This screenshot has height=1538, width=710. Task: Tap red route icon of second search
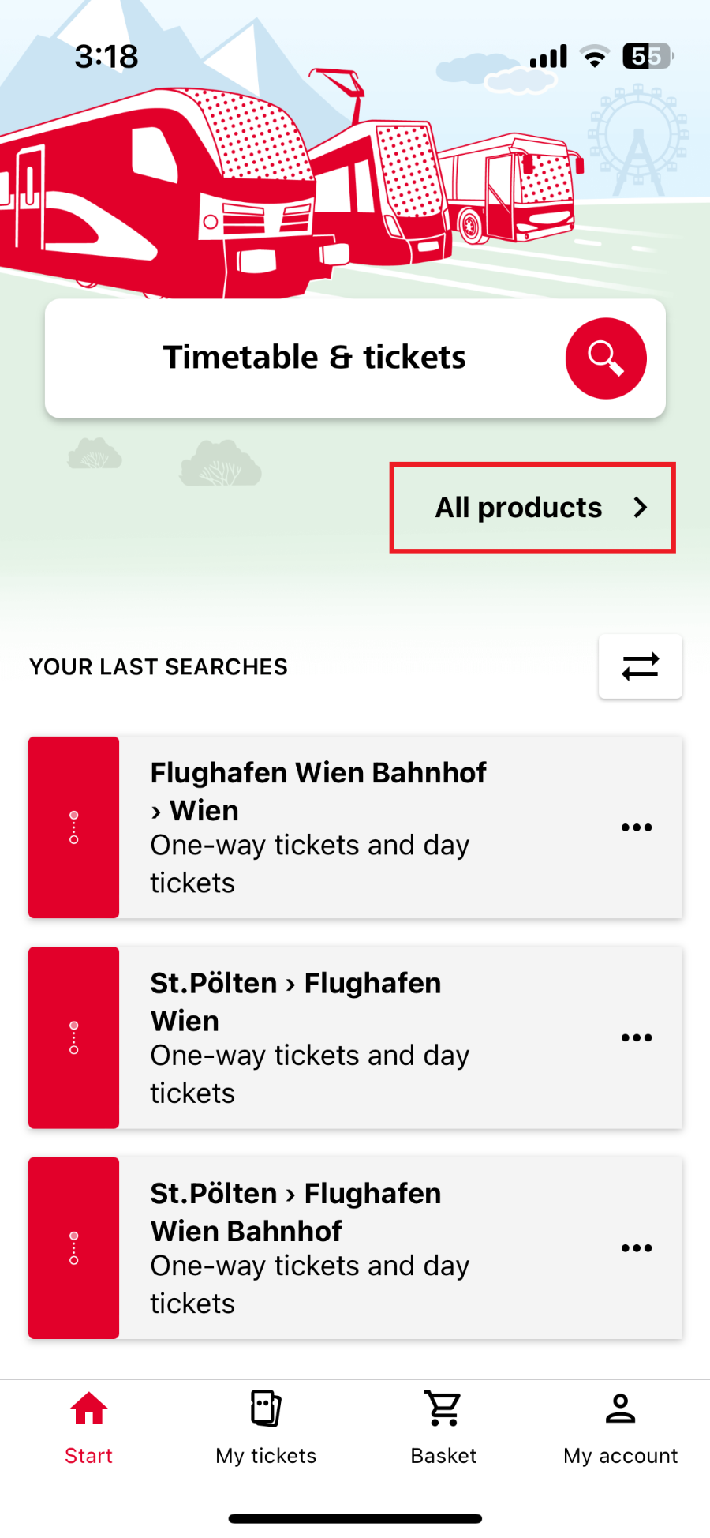[74, 1037]
